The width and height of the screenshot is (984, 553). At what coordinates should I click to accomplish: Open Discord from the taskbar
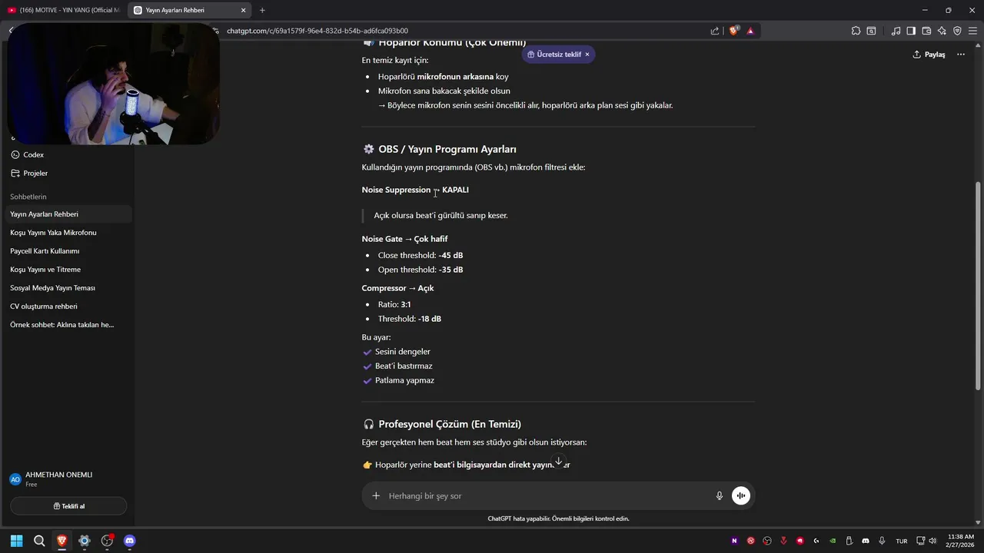(129, 541)
